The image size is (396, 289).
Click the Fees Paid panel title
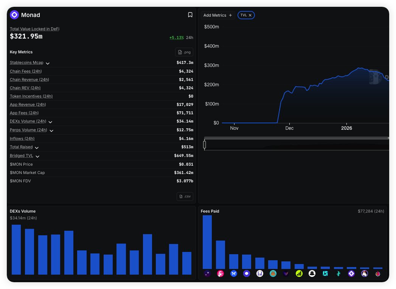[x=210, y=211]
